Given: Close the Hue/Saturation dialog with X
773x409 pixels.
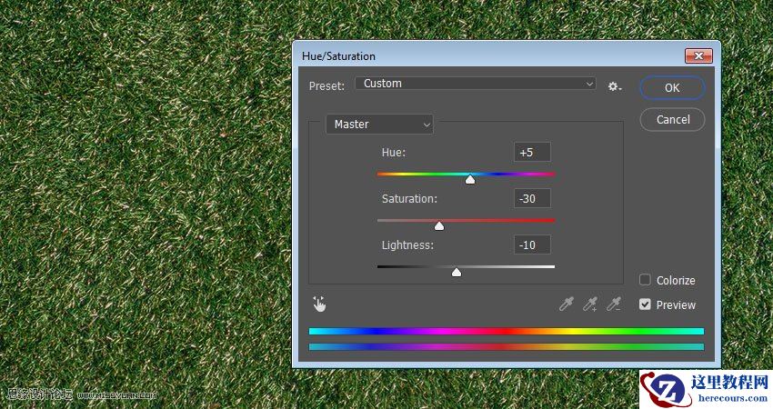Looking at the screenshot, I should [698, 55].
